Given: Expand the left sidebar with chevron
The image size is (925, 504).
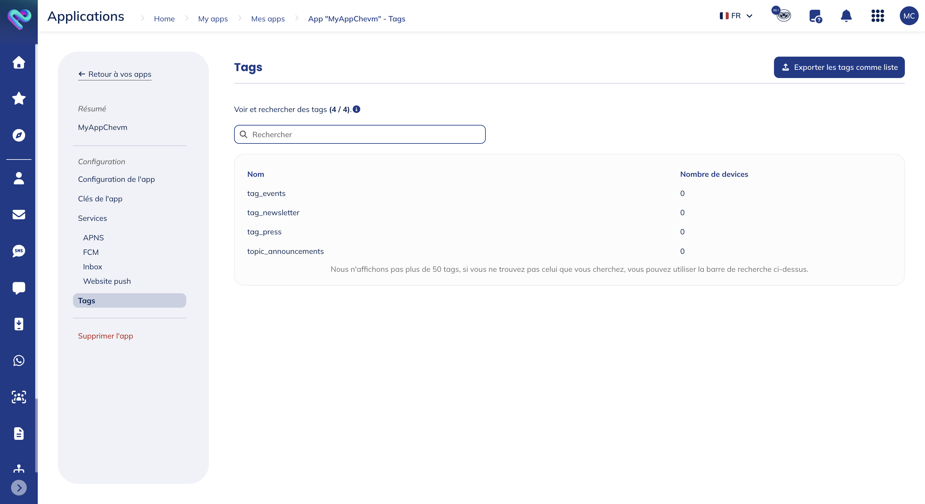Looking at the screenshot, I should (19, 488).
